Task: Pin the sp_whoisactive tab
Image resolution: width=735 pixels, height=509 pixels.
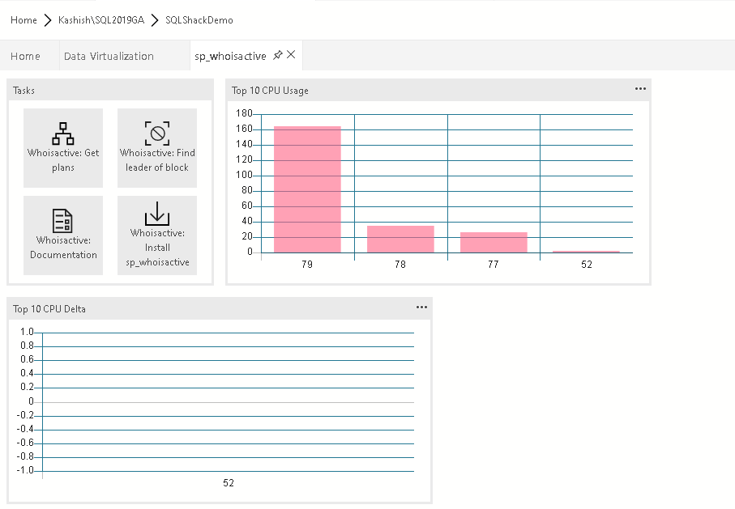Action: click(278, 55)
